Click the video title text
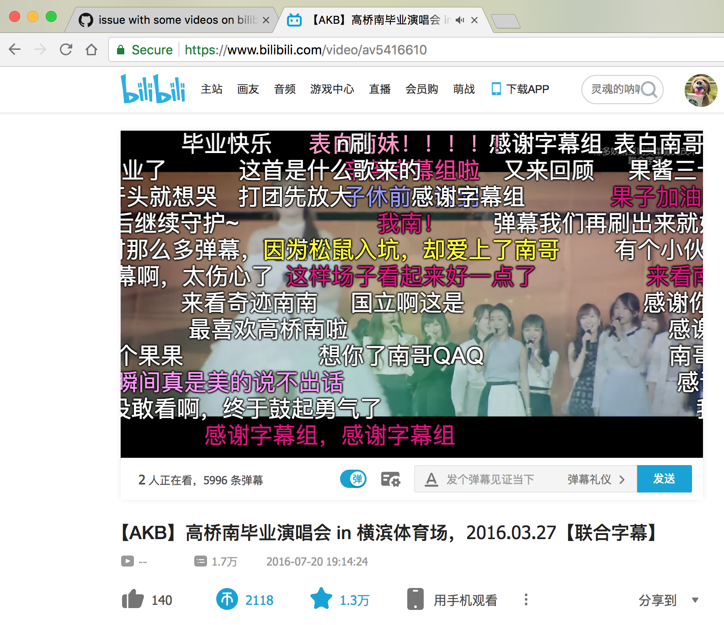 coord(389,533)
